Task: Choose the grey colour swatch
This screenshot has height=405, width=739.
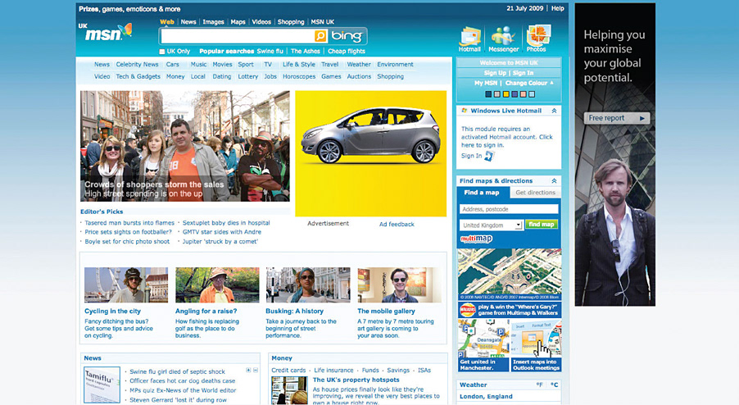Action: [497, 93]
